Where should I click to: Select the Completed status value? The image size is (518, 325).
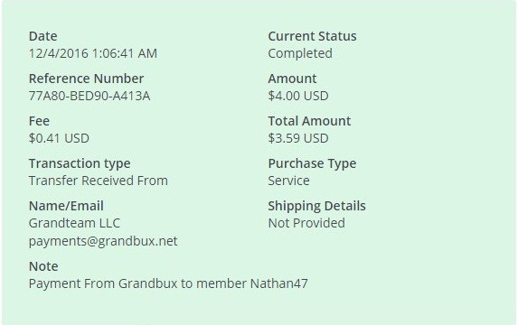[300, 53]
